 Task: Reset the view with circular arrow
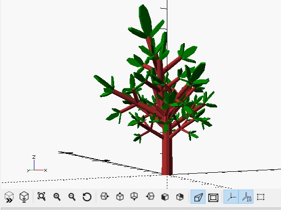[x=87, y=197]
